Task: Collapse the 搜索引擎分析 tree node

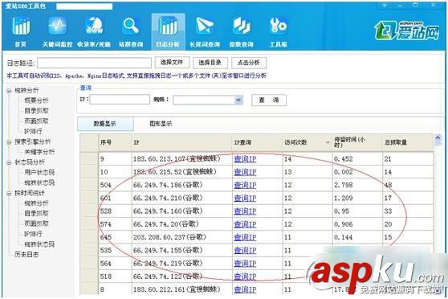Action: click(9, 142)
